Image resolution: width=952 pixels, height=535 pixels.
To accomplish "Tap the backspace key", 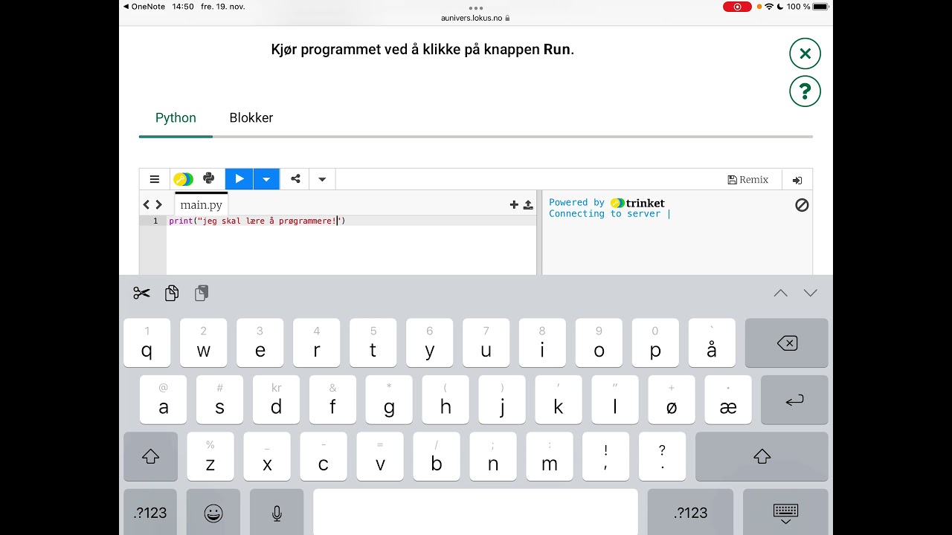I will pyautogui.click(x=786, y=343).
